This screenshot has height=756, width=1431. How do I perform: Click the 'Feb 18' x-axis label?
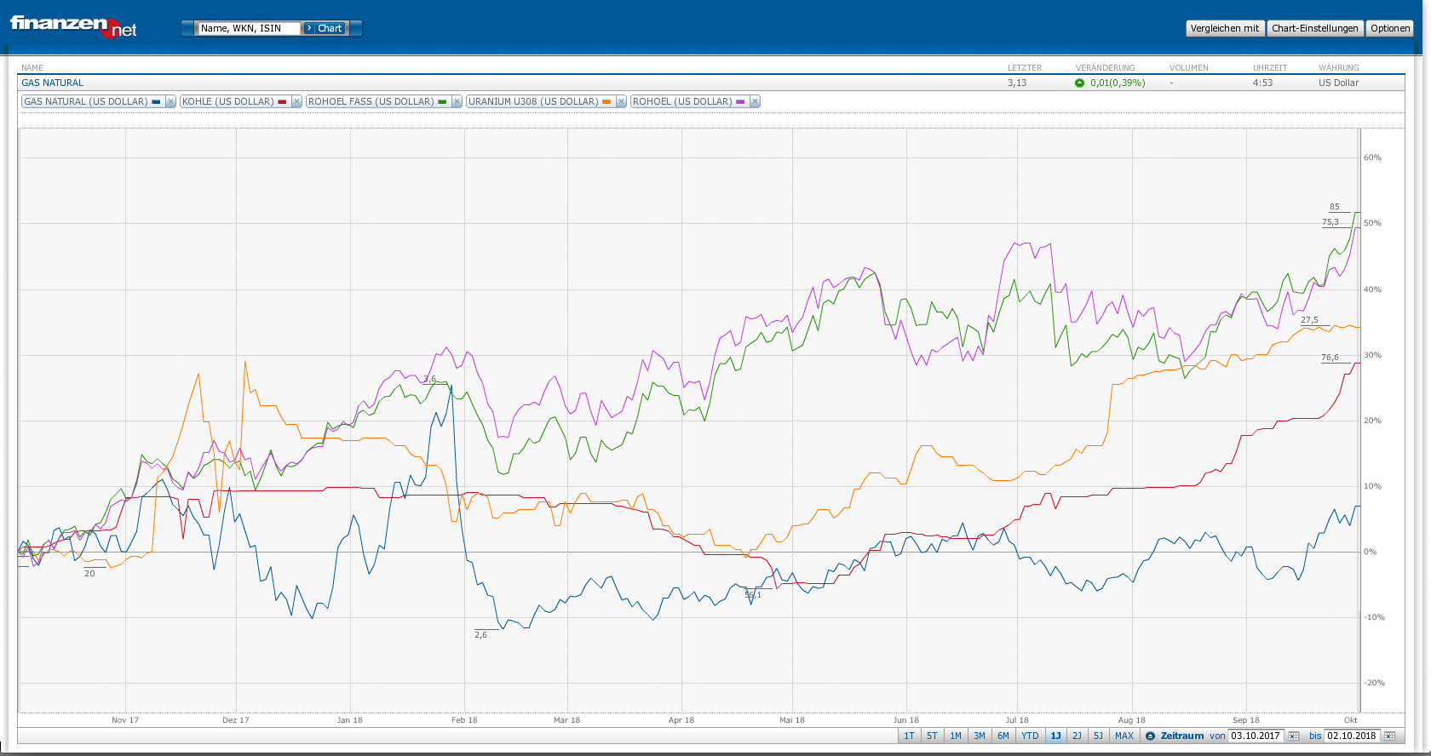point(464,720)
